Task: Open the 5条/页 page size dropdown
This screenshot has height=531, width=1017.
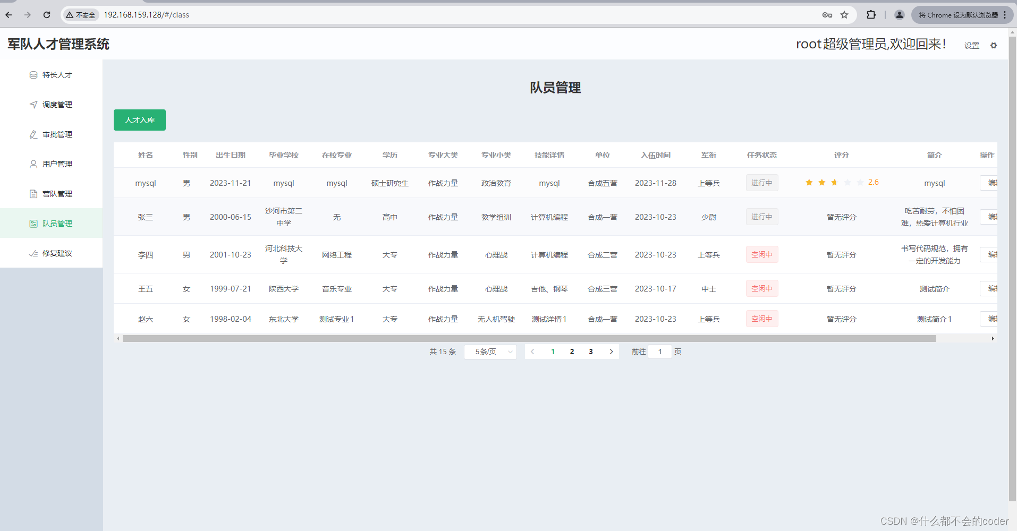Action: [x=490, y=352]
